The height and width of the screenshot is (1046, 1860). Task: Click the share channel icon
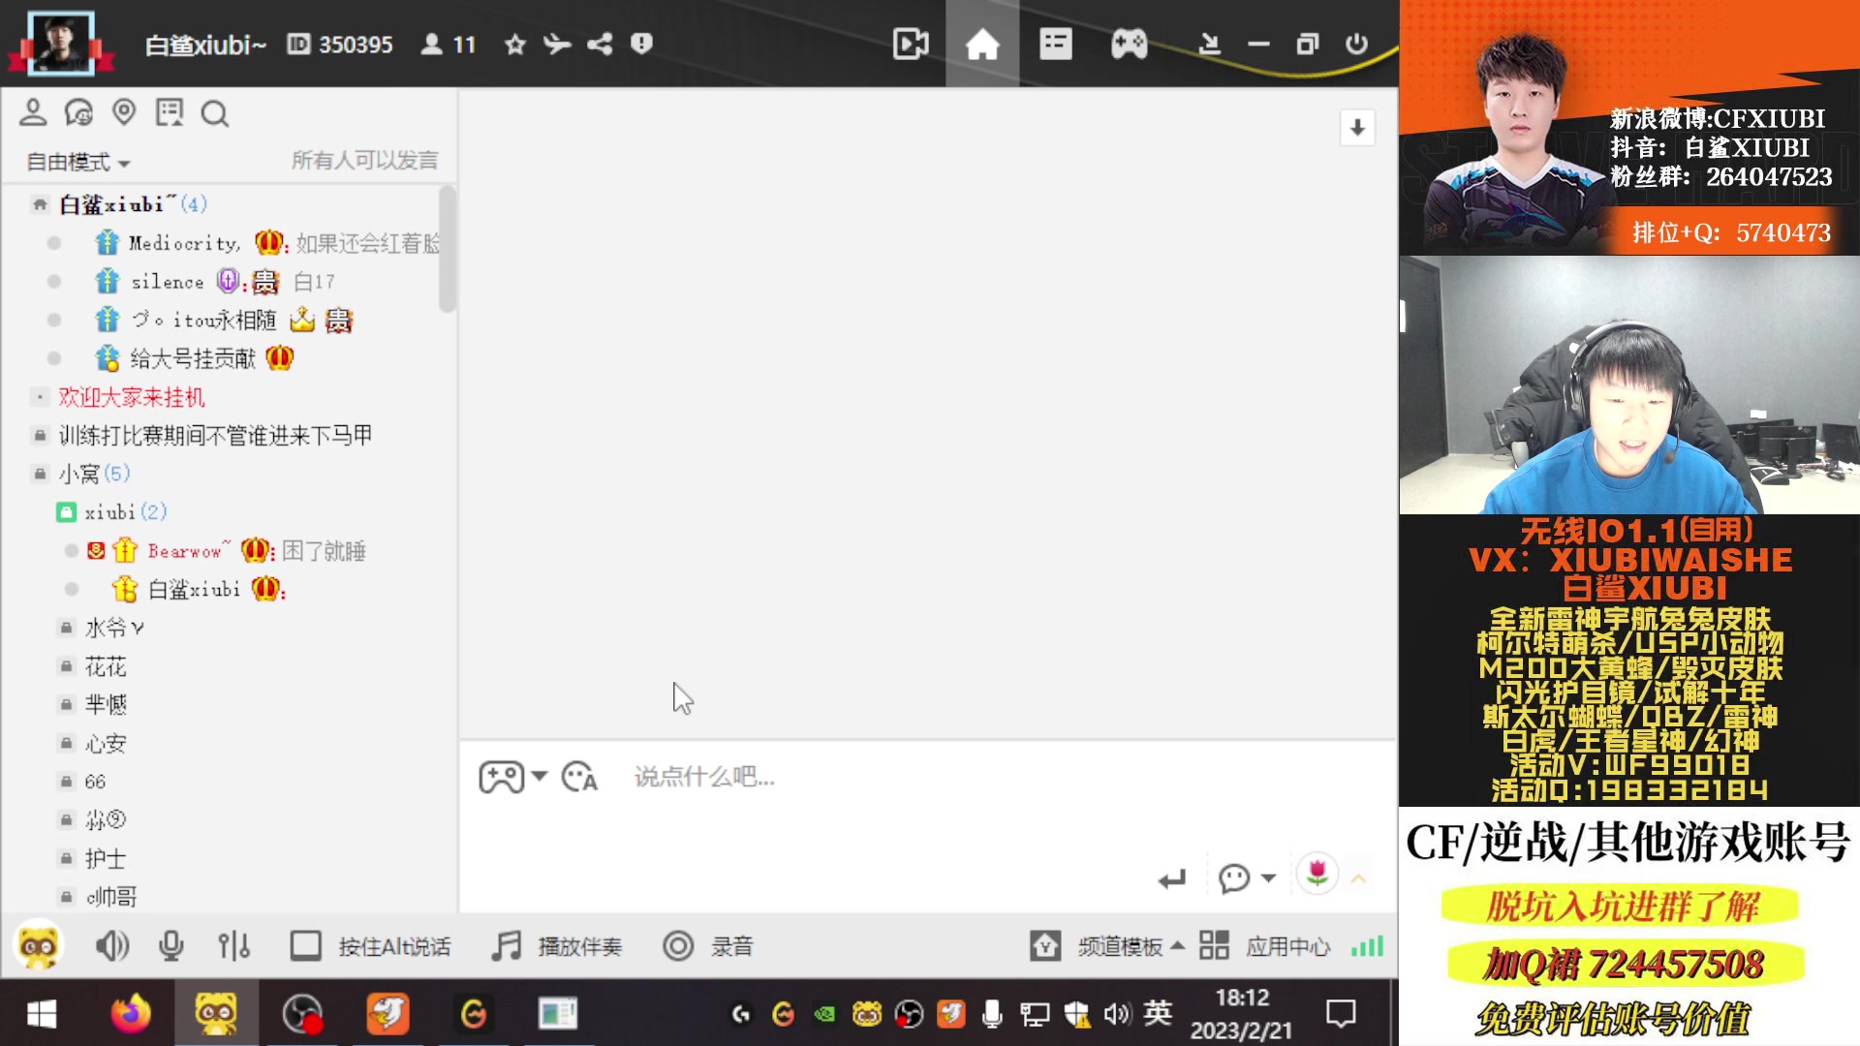point(600,45)
